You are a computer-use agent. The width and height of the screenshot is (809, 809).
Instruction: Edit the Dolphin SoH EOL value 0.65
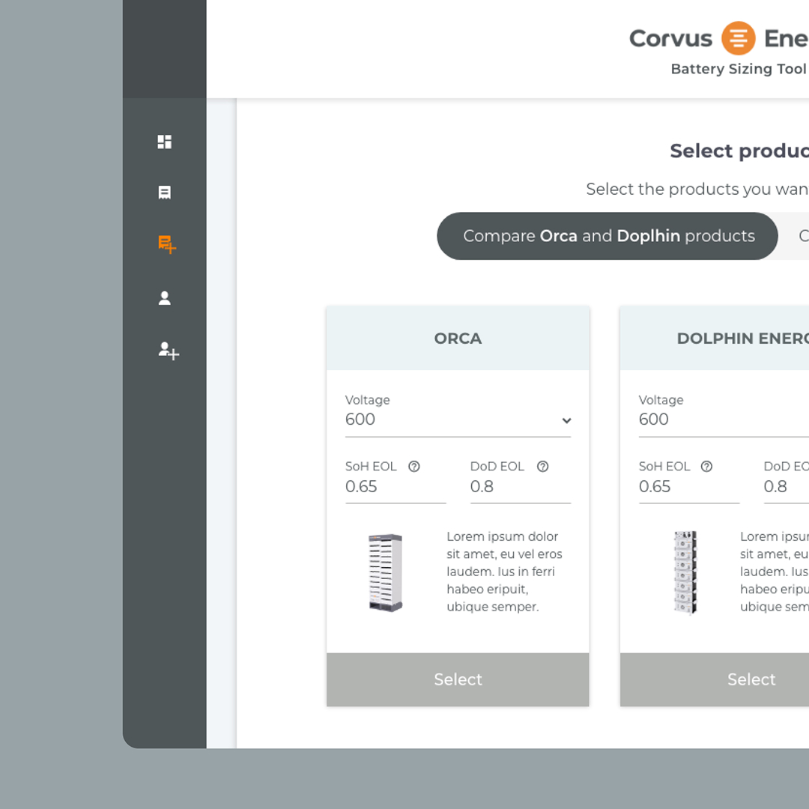tap(689, 487)
